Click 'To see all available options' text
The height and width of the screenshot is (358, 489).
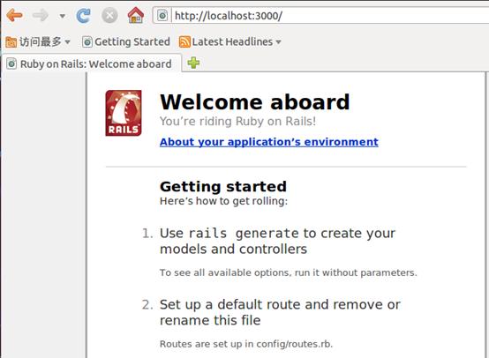[x=288, y=272]
